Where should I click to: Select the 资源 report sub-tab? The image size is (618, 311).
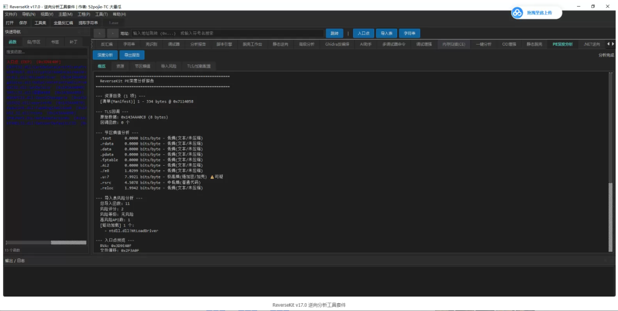click(x=120, y=66)
